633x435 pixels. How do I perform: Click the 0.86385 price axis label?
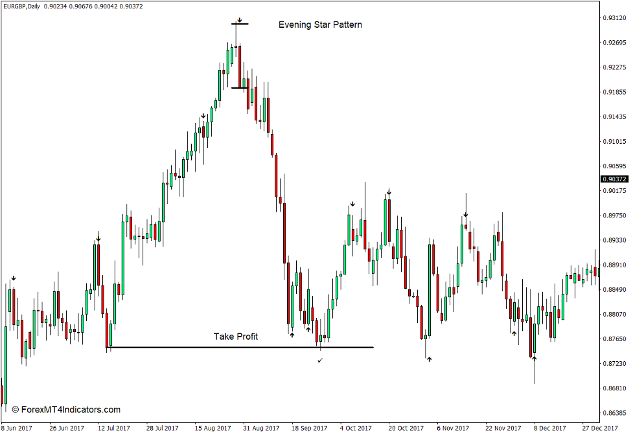tap(614, 413)
